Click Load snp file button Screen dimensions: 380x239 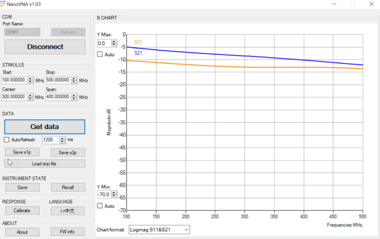[x=45, y=164]
